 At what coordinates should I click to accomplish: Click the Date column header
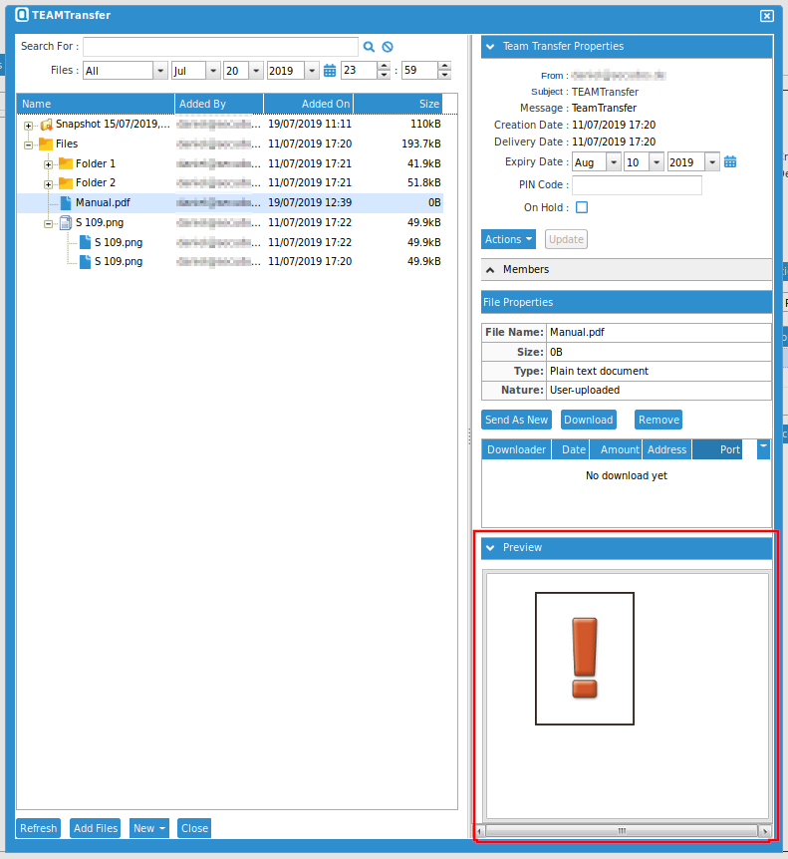pos(571,449)
